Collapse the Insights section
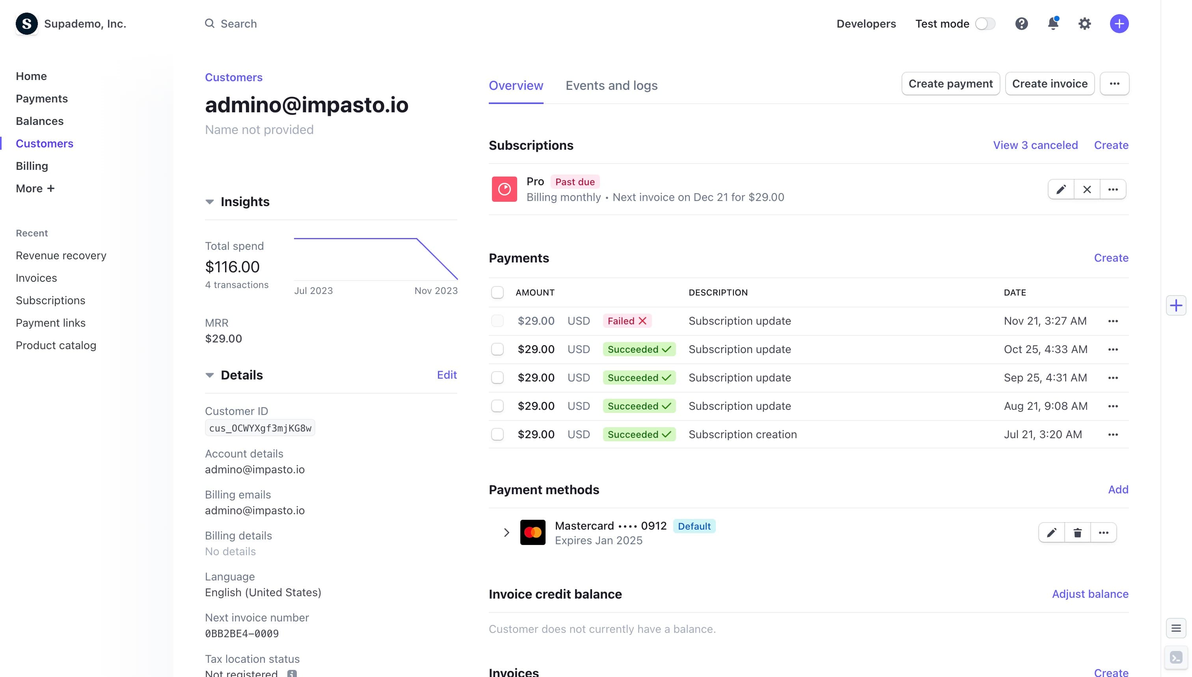 (209, 202)
